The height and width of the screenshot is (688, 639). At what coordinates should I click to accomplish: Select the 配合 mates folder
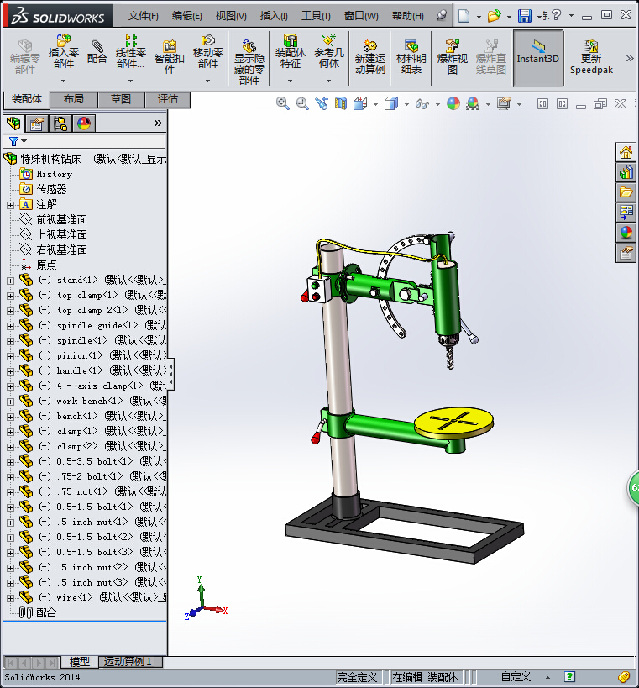pos(38,613)
